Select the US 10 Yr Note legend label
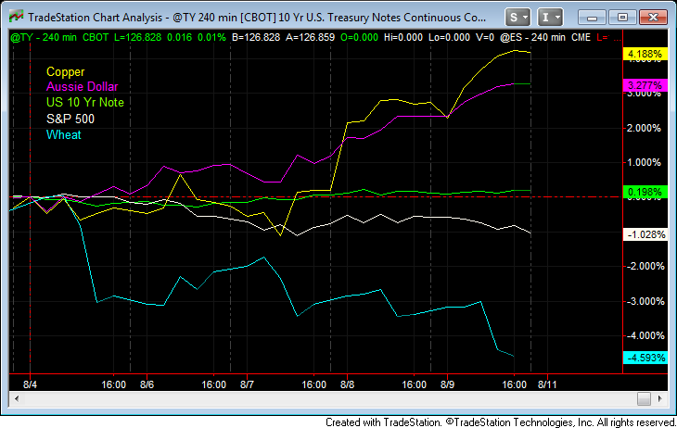The width and height of the screenshot is (677, 428). click(x=85, y=102)
